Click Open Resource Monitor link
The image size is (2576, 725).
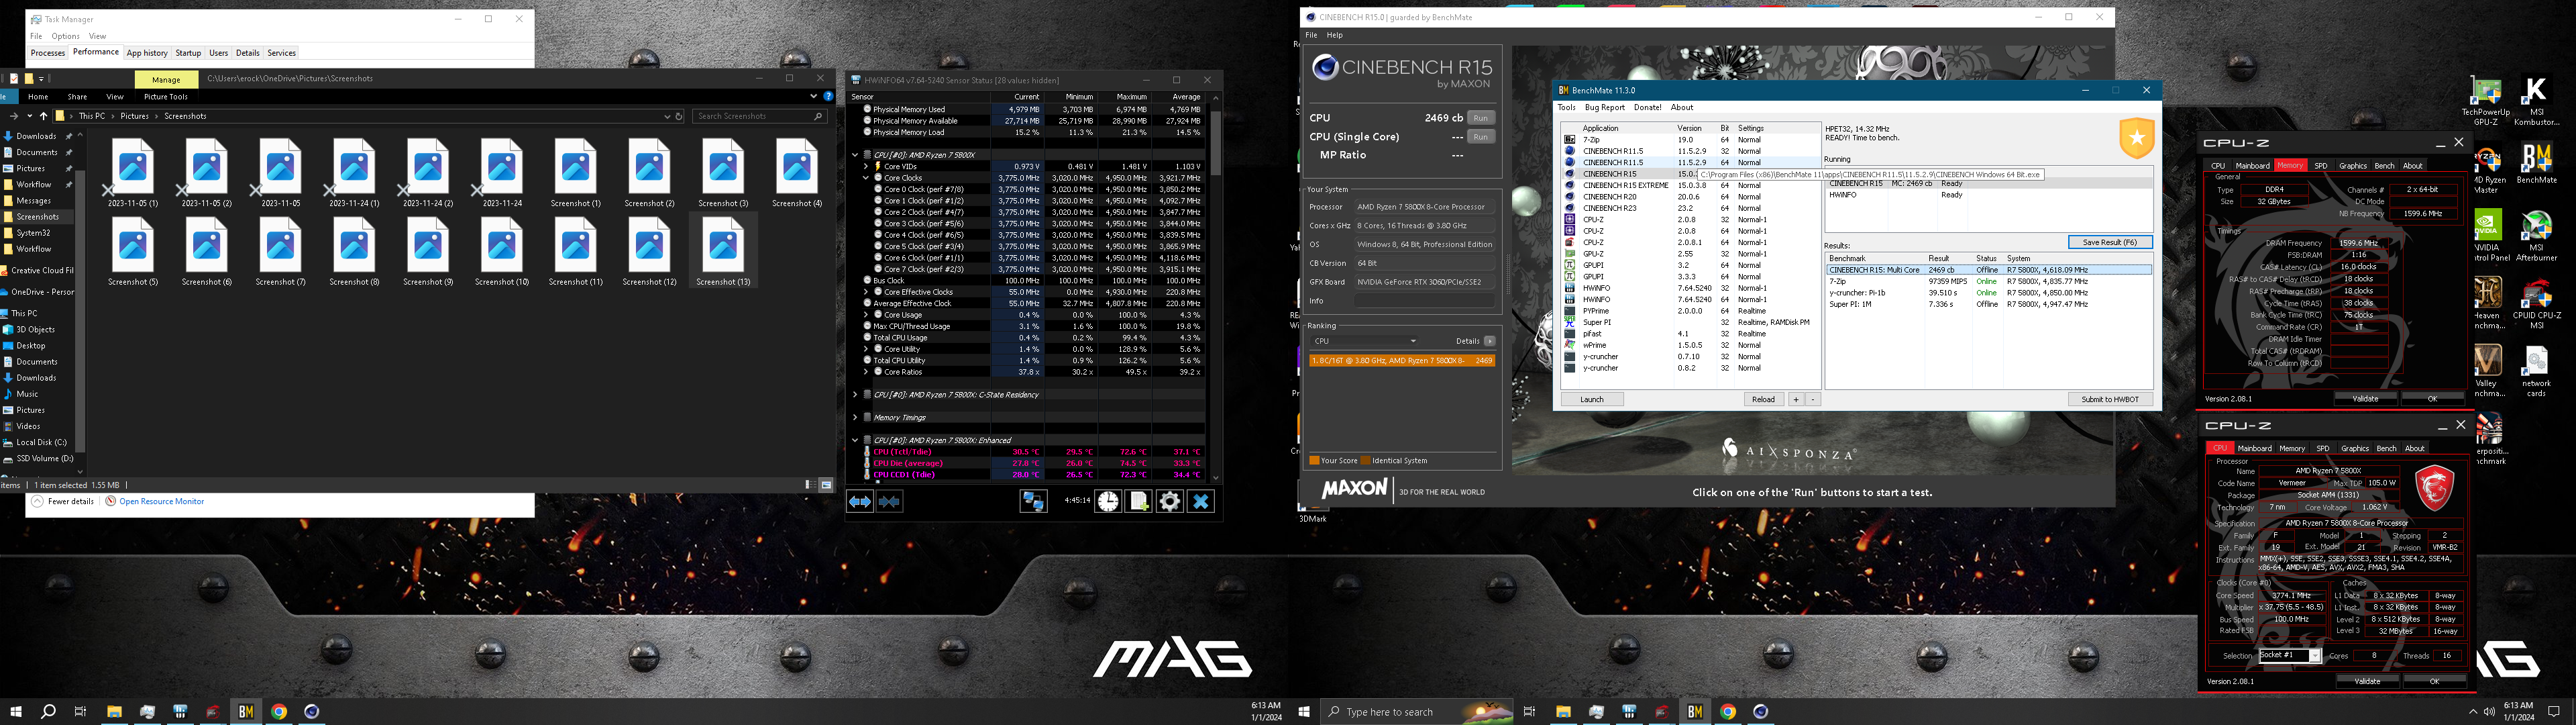pos(161,501)
